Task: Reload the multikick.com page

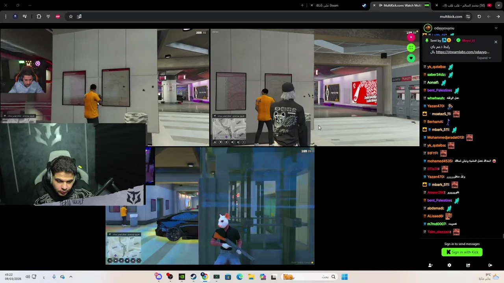Action: pyautogui.click(x=479, y=17)
